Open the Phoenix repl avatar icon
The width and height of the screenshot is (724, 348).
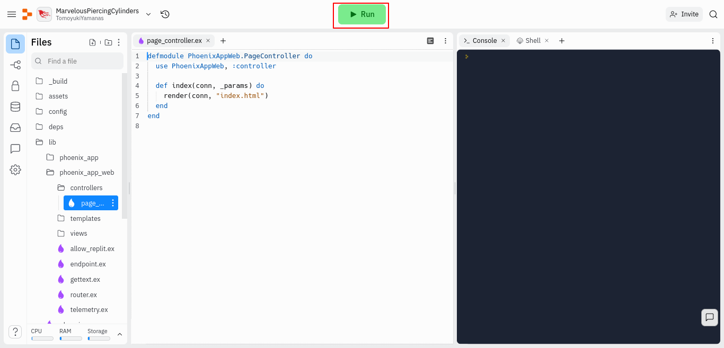click(44, 14)
